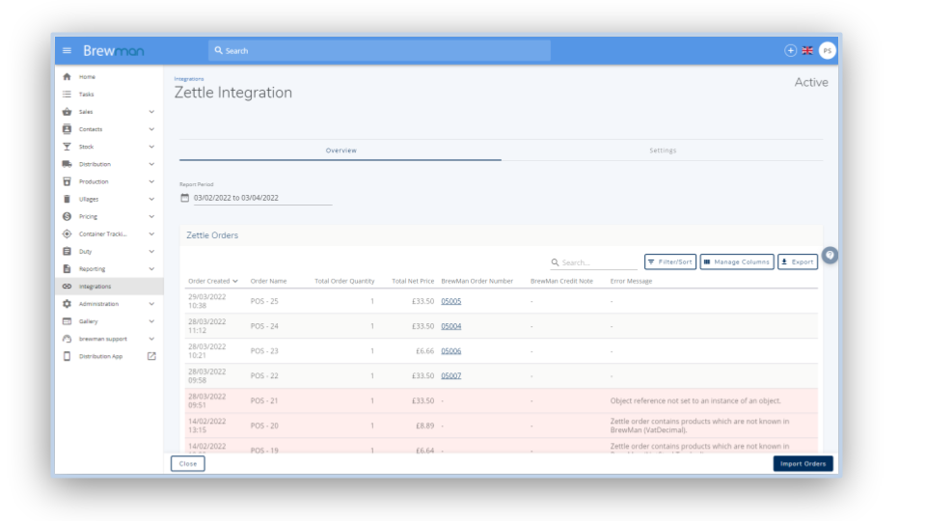
Task: Expand the Administration menu chevron
Action: pyautogui.click(x=151, y=304)
